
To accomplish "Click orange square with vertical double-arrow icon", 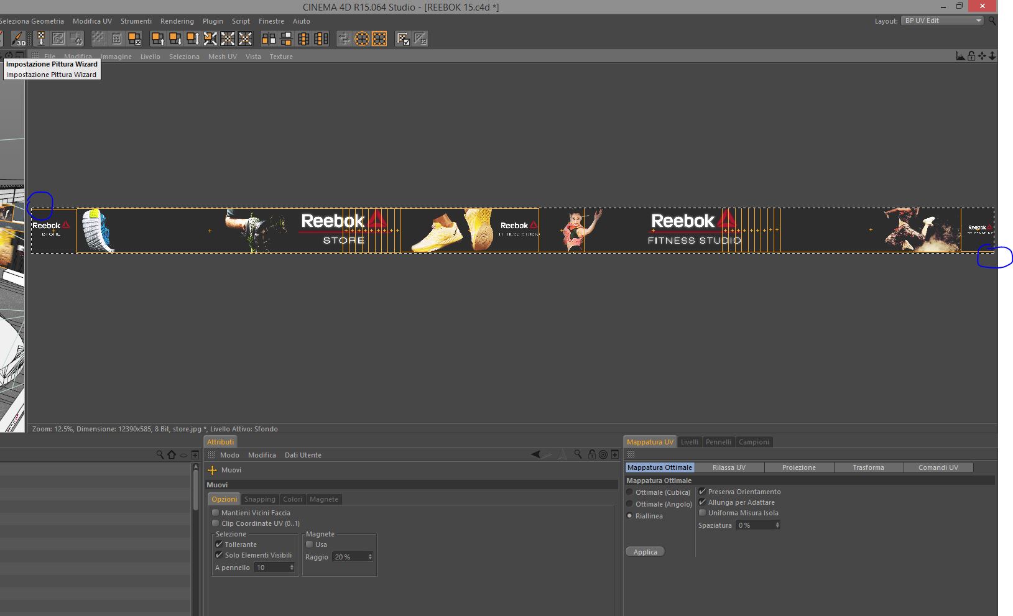I will [x=193, y=39].
